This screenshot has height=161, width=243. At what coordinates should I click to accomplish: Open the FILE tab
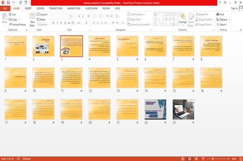5,8
